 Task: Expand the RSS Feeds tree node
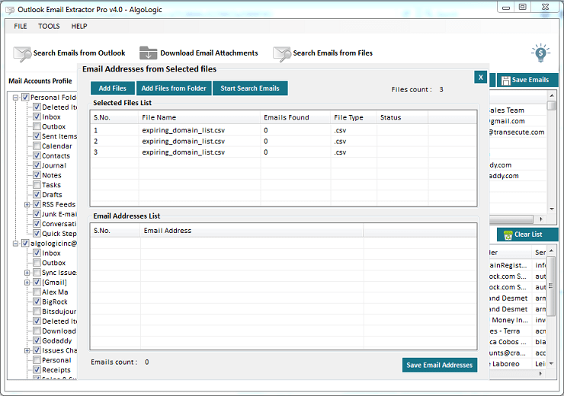tap(27, 205)
